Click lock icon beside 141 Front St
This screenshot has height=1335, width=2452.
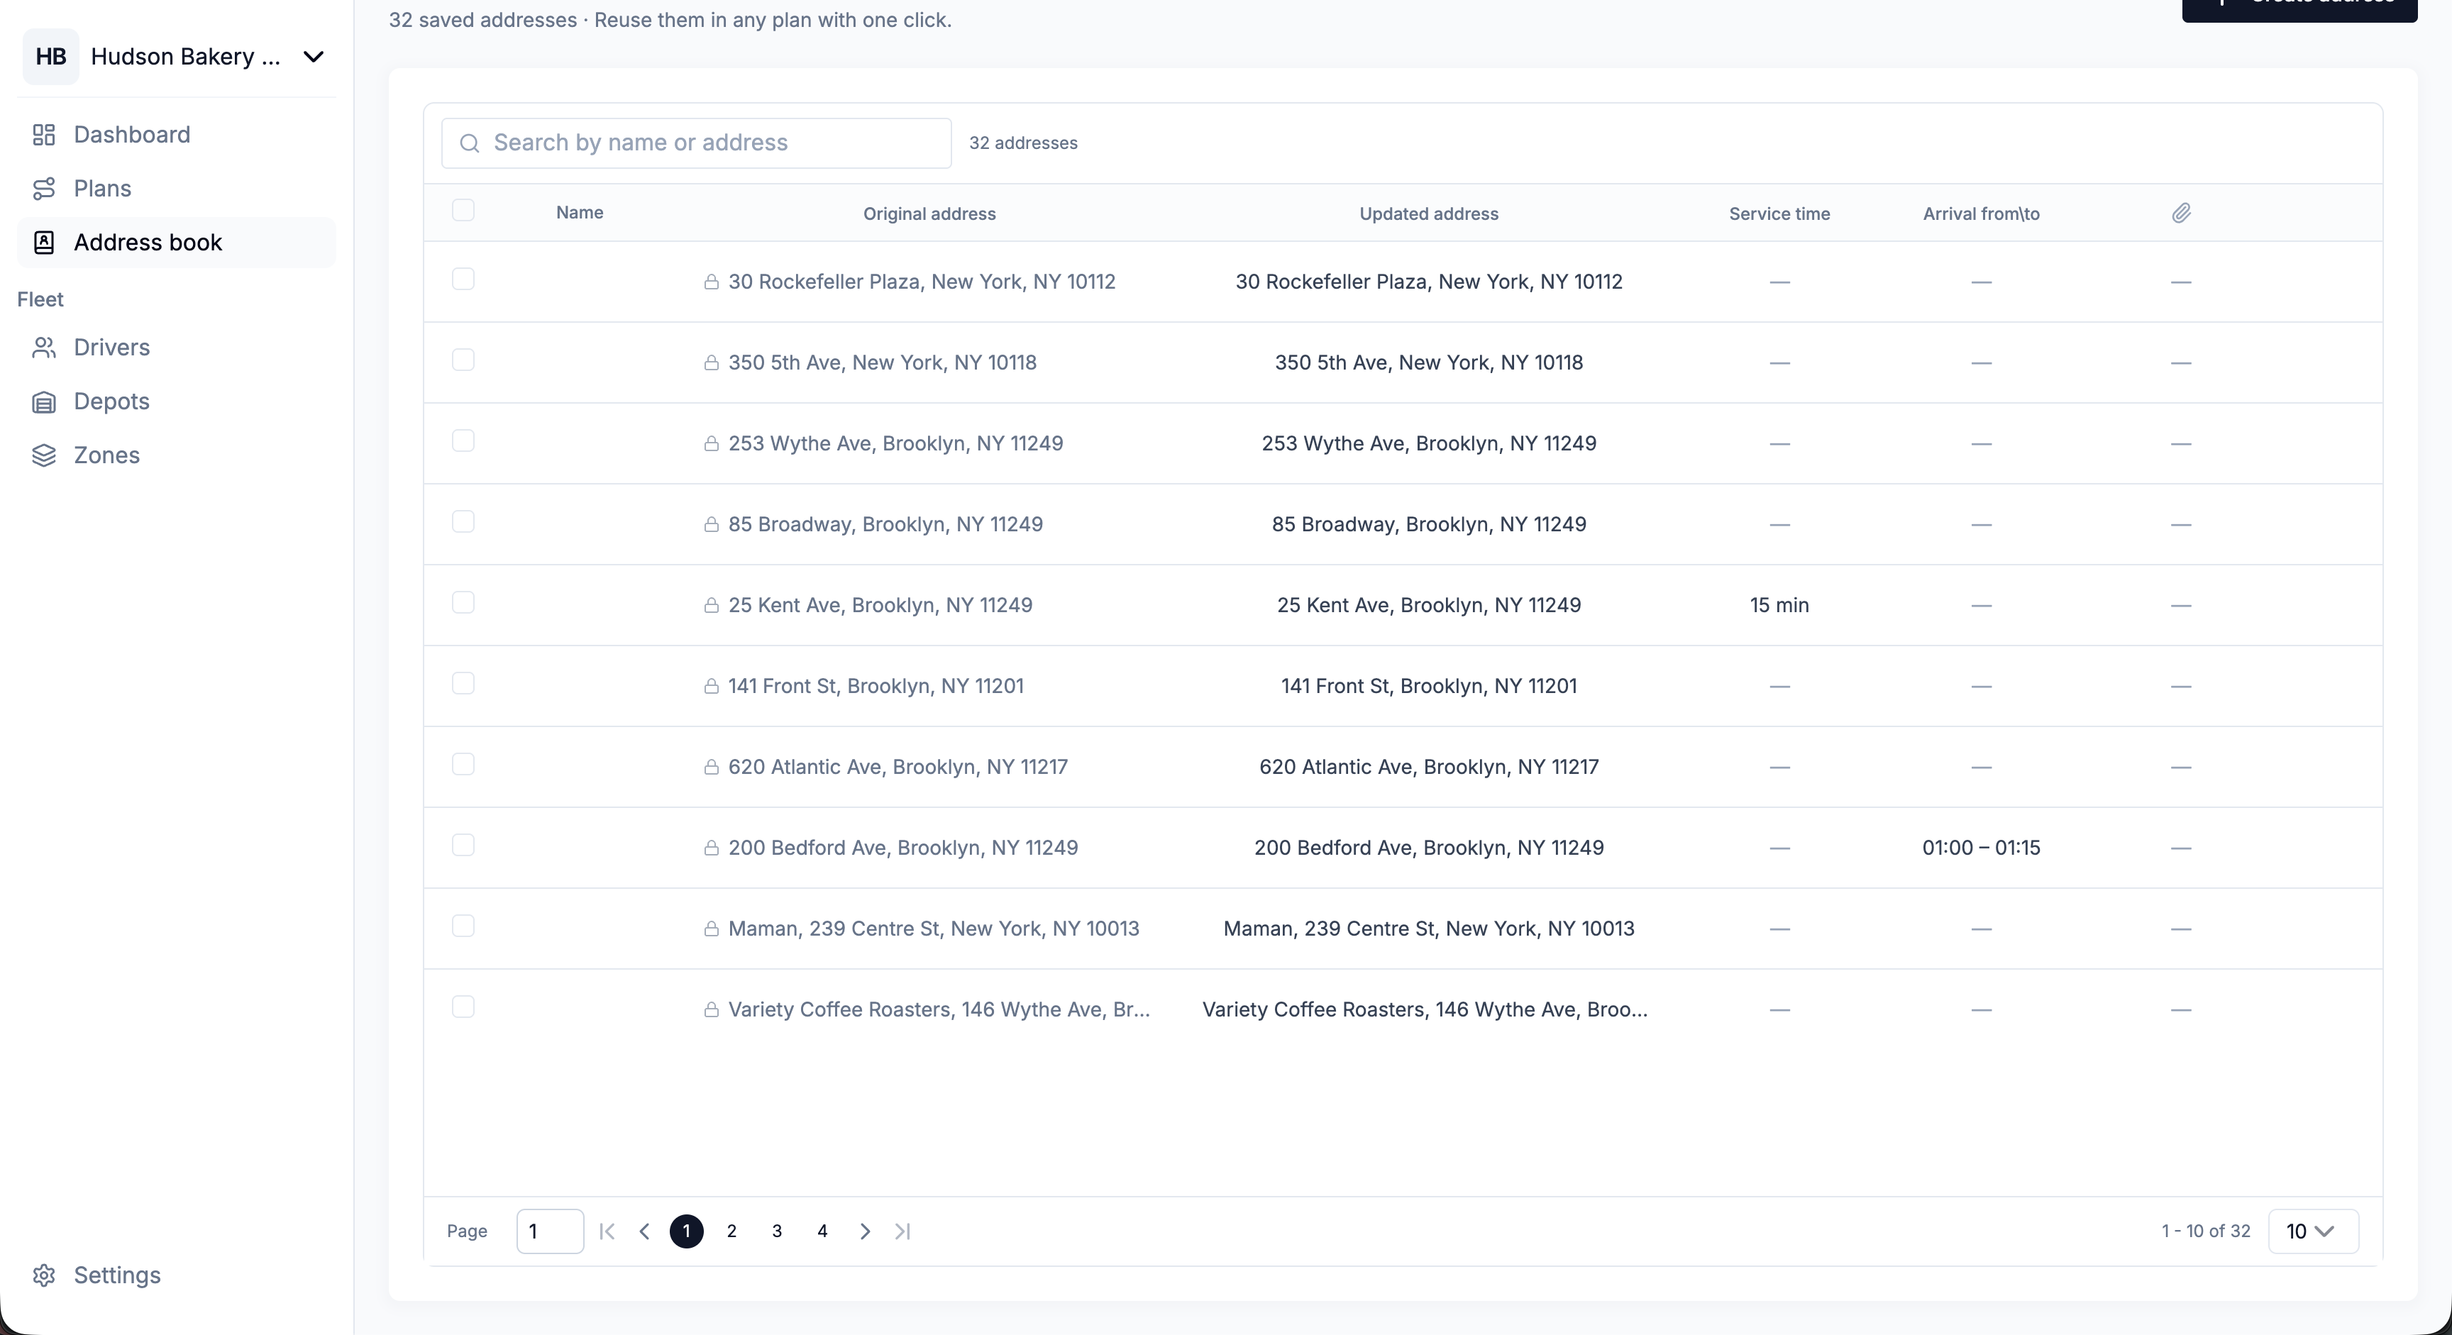coord(711,686)
